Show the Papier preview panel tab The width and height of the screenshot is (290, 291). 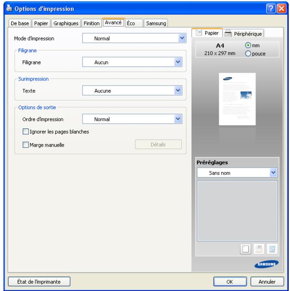coord(207,33)
